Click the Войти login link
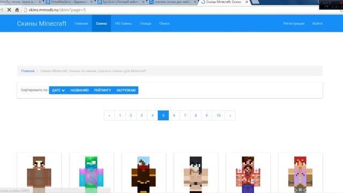Viewport: 343px width, 193px height. click(317, 24)
